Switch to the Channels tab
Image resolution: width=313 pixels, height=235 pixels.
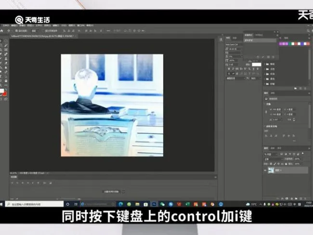click(x=273, y=148)
